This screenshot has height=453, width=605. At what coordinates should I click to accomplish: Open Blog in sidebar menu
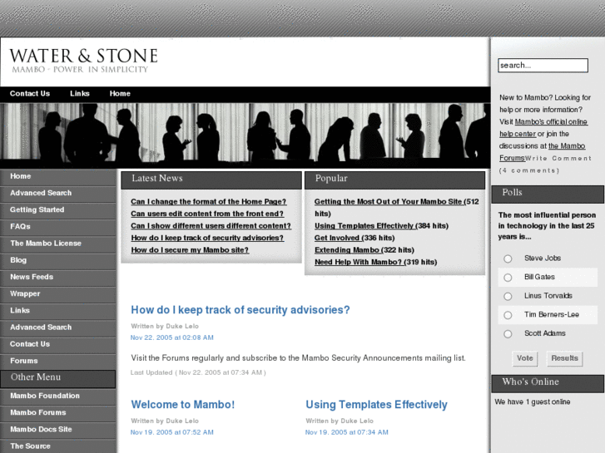[58, 260]
